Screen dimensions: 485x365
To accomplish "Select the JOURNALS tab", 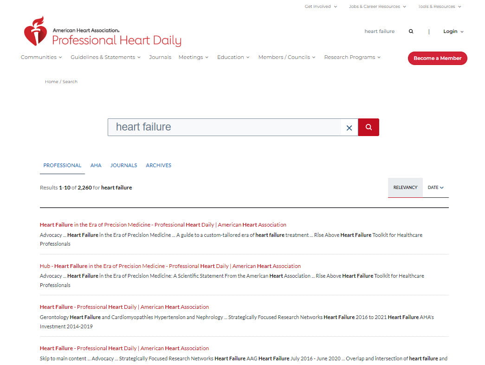I will click(123, 165).
